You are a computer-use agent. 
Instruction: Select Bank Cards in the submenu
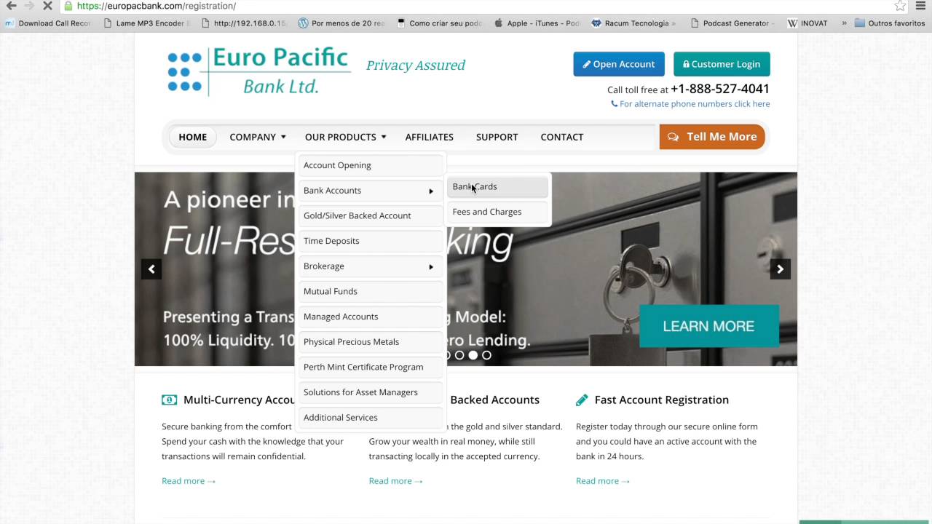pos(497,186)
